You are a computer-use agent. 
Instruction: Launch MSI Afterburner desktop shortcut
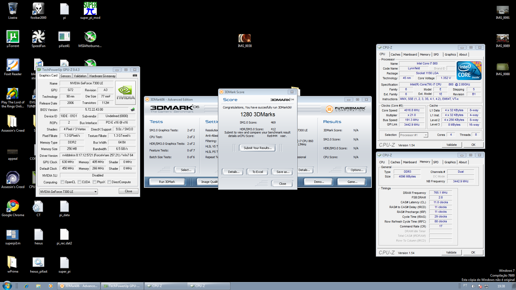tap(90, 39)
